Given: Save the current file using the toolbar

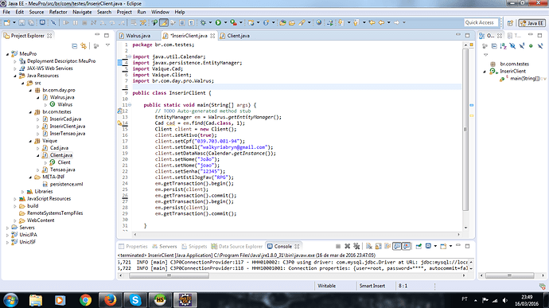Looking at the screenshot, I should (21, 22).
